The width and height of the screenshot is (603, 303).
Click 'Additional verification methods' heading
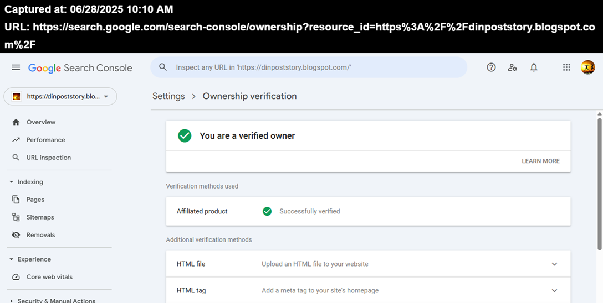[209, 240]
